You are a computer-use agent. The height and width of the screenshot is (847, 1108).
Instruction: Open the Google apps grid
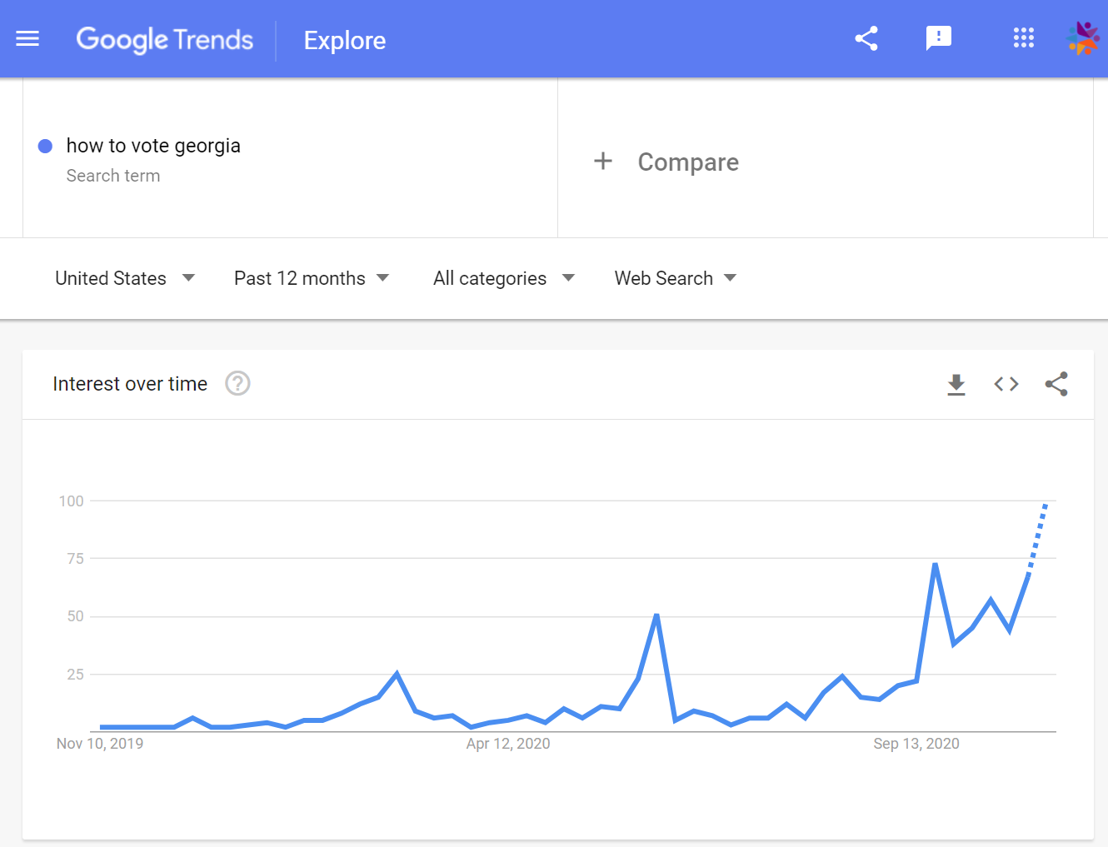[1023, 38]
